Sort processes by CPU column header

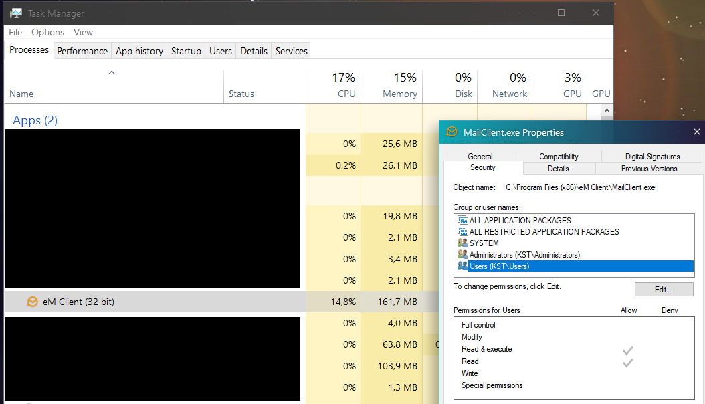pos(333,86)
